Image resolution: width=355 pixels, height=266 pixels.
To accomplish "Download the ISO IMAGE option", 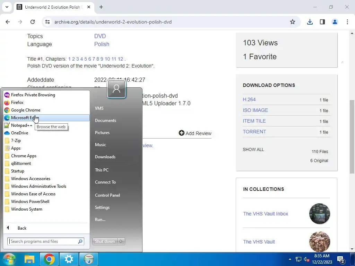I will (256, 110).
